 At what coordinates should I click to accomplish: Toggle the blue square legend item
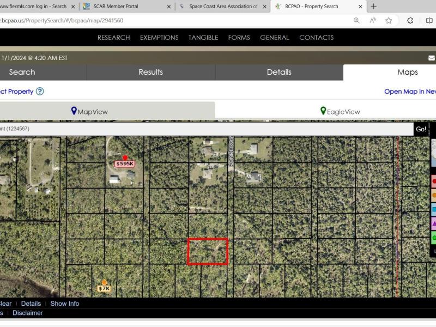click(x=434, y=209)
